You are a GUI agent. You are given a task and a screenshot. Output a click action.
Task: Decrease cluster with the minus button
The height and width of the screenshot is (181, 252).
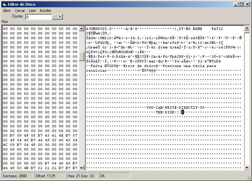pyautogui.click(x=55, y=17)
